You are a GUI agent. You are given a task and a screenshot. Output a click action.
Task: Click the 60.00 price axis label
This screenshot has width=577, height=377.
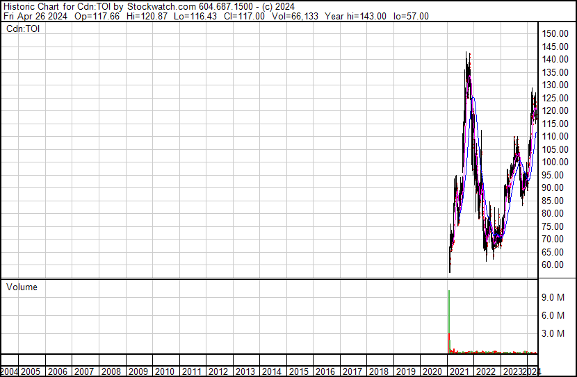coord(553,265)
